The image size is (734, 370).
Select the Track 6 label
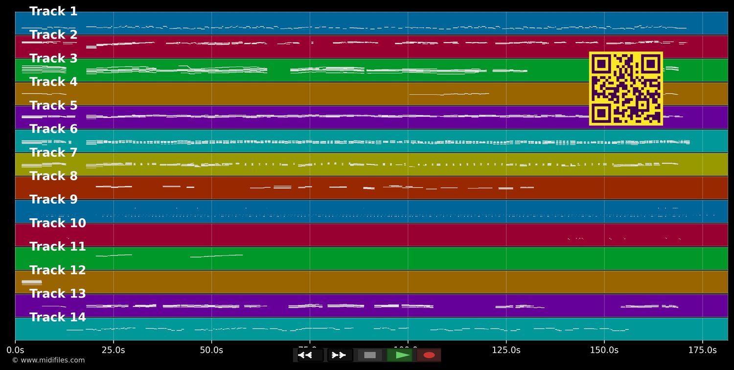(x=53, y=129)
